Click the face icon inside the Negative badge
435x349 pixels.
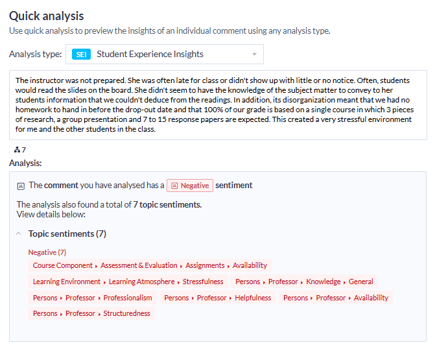tap(173, 186)
